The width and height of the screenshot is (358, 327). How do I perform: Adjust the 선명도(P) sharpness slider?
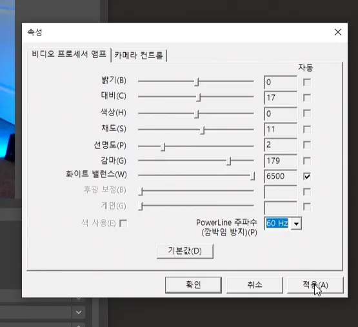coord(163,146)
